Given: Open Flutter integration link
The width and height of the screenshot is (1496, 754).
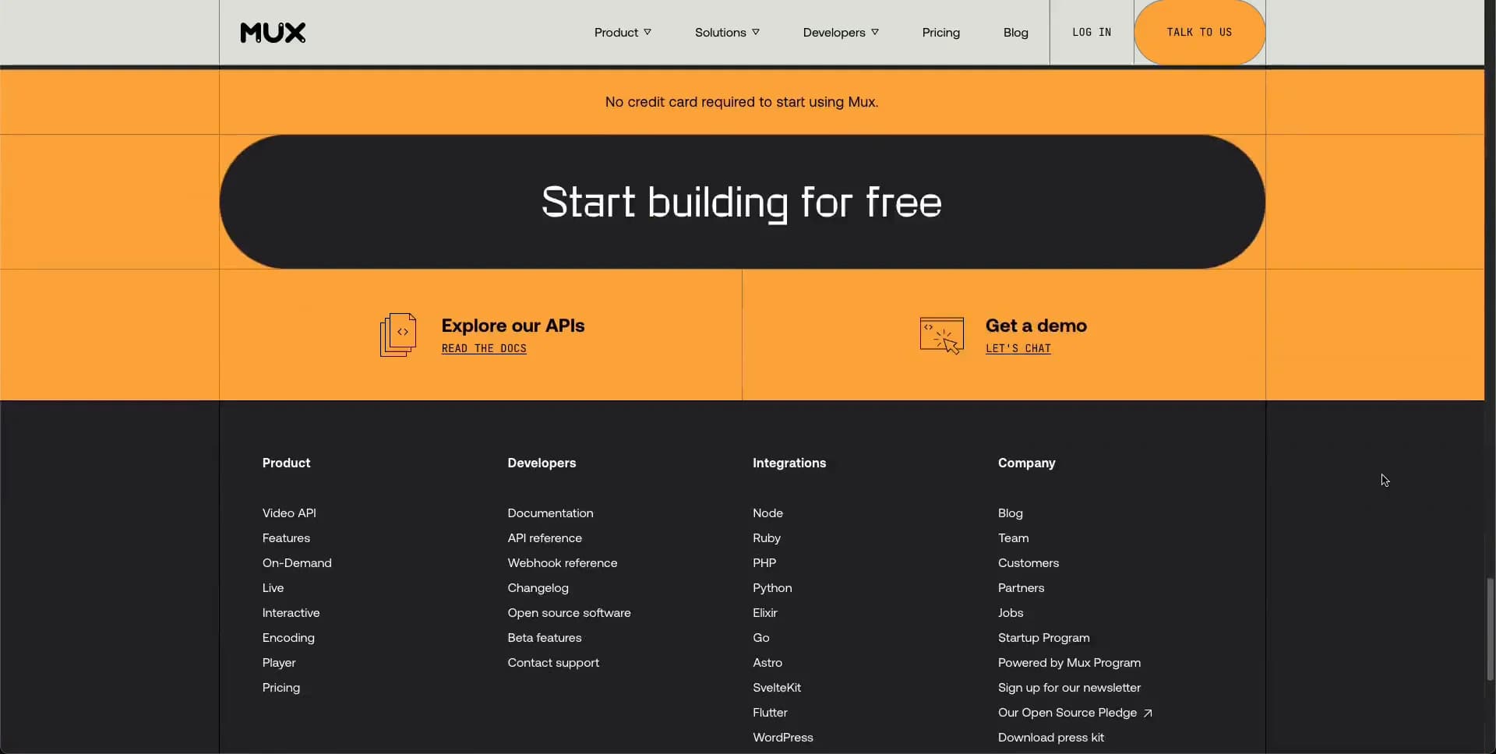Looking at the screenshot, I should pos(770,713).
